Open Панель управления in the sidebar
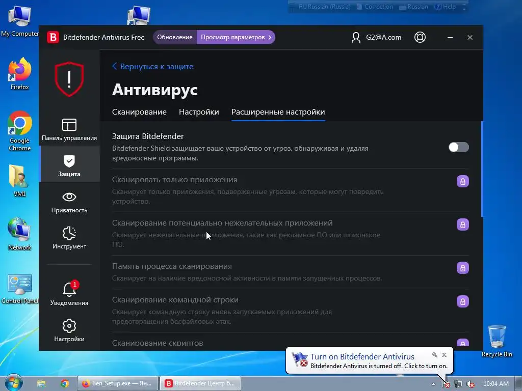 point(69,130)
